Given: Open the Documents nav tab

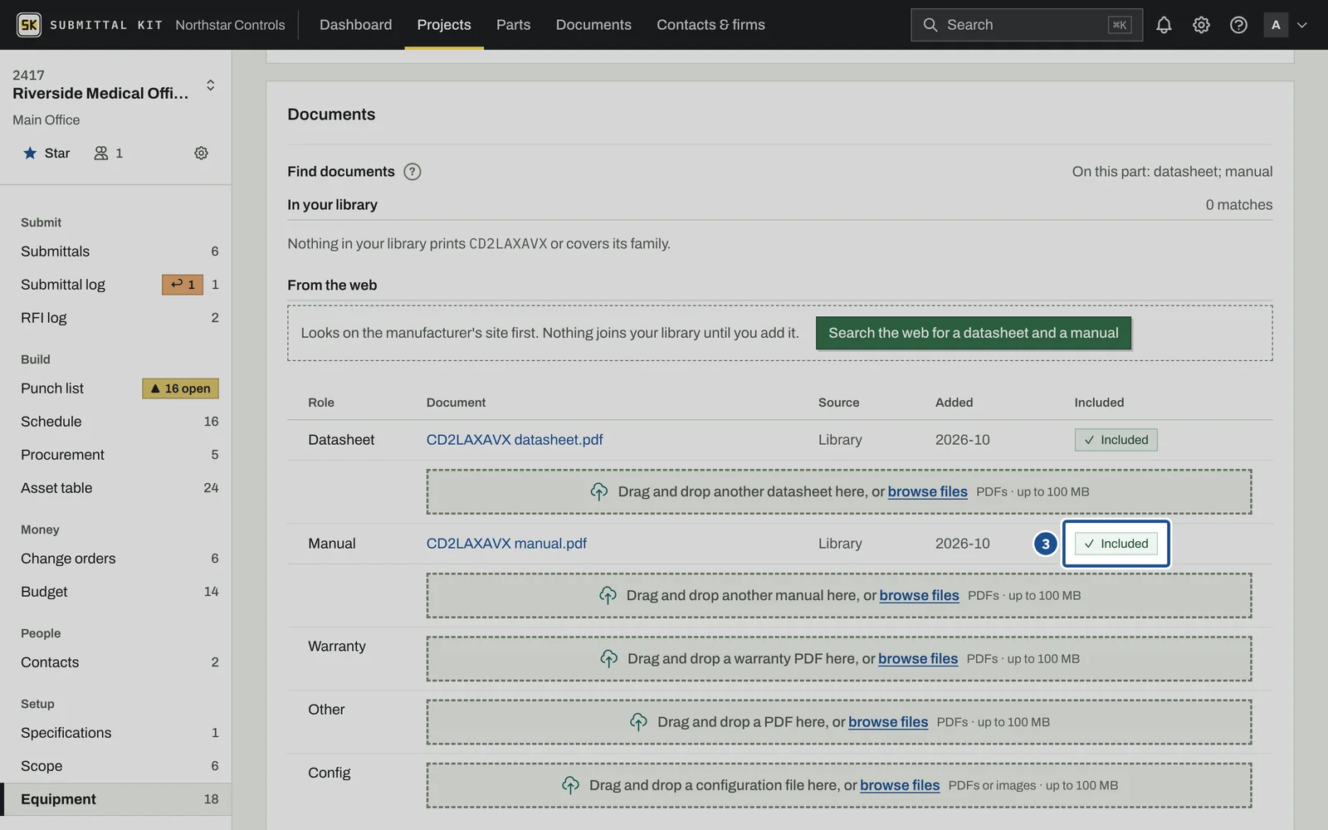Looking at the screenshot, I should pyautogui.click(x=593, y=25).
